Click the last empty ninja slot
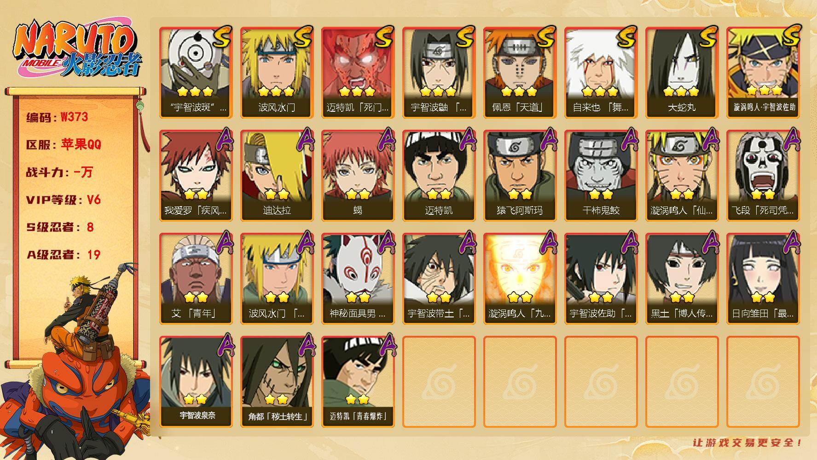This screenshot has height=460, width=817. coord(763,381)
